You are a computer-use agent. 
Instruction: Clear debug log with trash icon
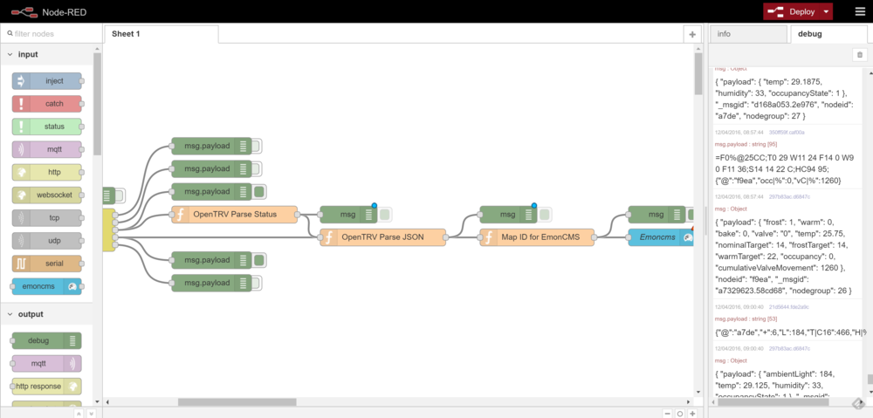tap(860, 55)
